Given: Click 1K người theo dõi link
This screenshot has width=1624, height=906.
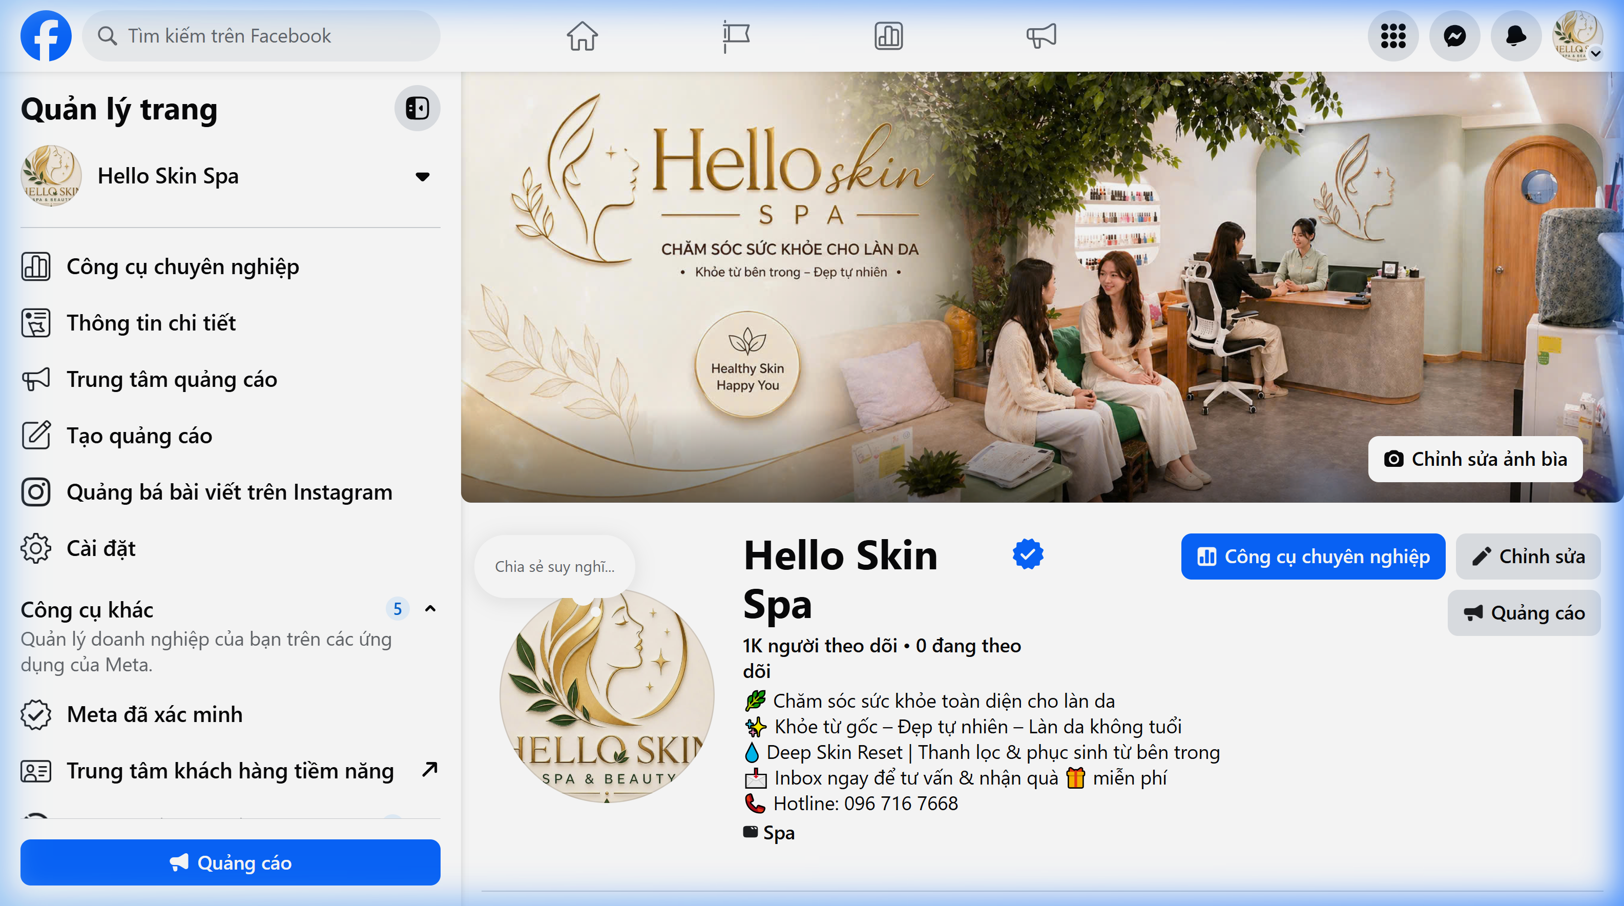Looking at the screenshot, I should coord(820,646).
